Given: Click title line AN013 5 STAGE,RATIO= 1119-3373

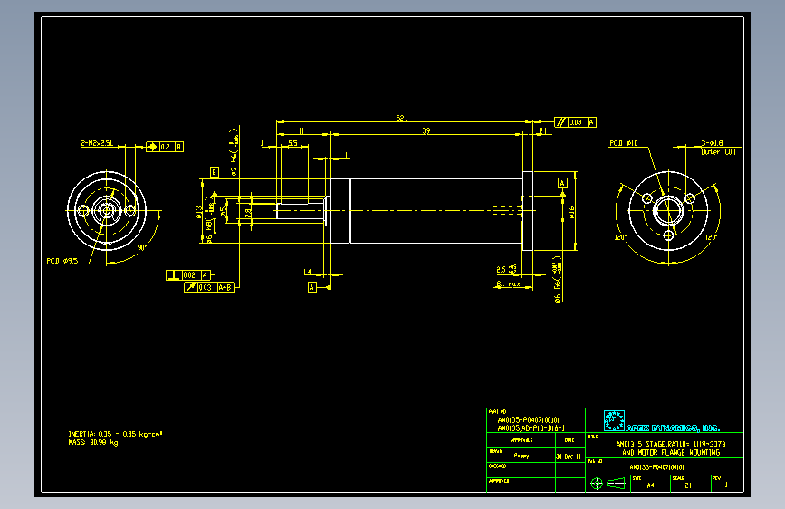Looking at the screenshot, I should click(x=670, y=444).
